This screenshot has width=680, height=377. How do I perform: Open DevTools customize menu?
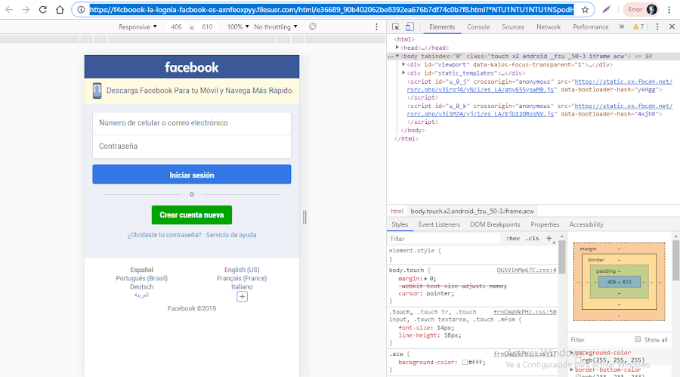[657, 26]
